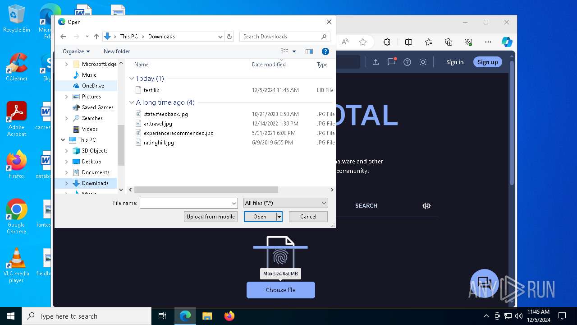This screenshot has width=577, height=325.
Task: Open the dialog help icon
Action: (x=325, y=51)
